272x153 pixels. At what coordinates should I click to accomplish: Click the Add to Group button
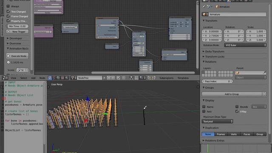click(232, 94)
